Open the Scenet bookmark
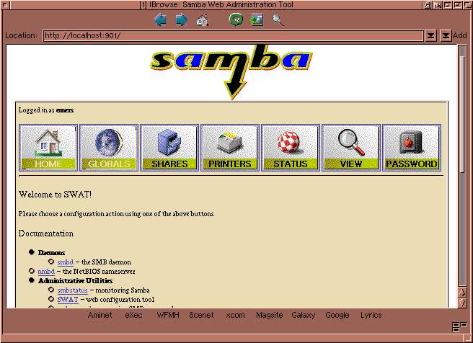Viewport: 473px width, 343px height. tap(201, 315)
